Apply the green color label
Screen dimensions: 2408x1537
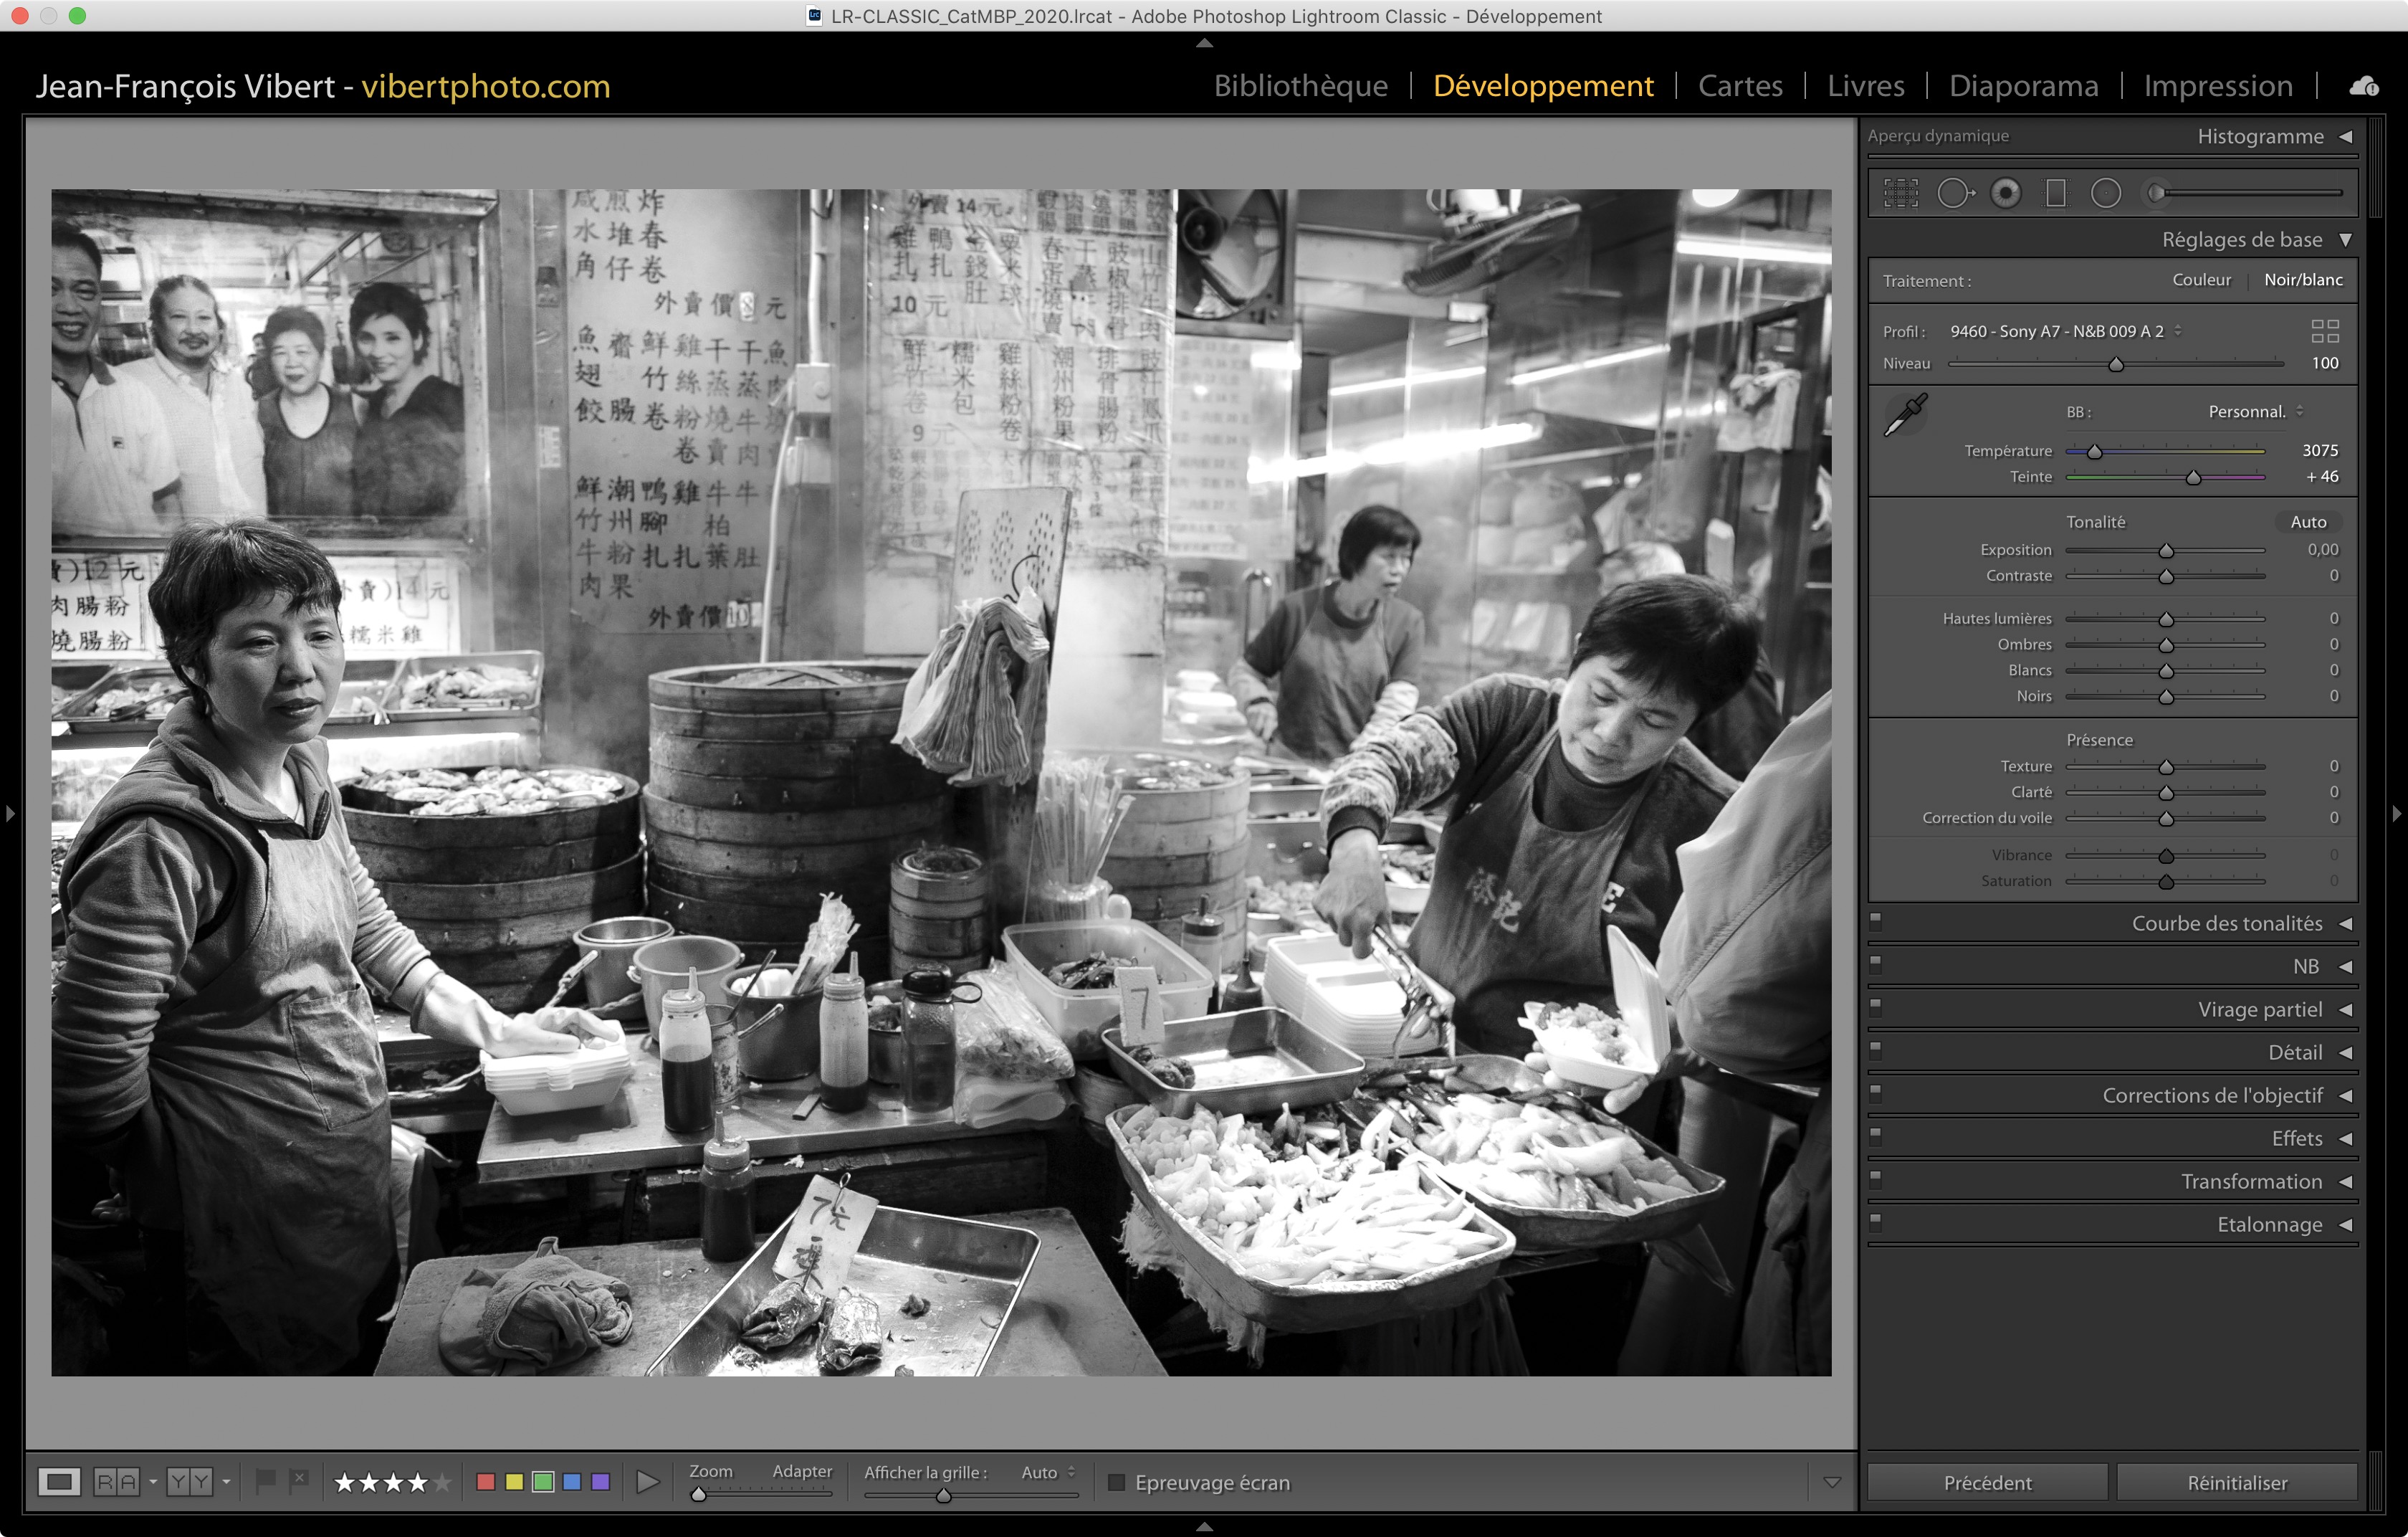click(x=543, y=1482)
